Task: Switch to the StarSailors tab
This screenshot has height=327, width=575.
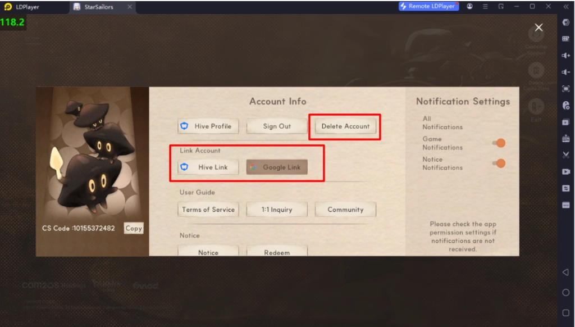Action: tap(98, 7)
